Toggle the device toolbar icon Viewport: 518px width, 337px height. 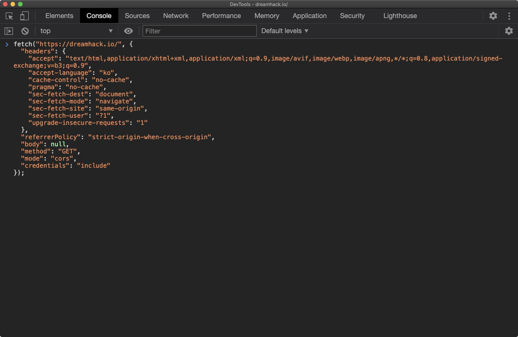tap(24, 16)
